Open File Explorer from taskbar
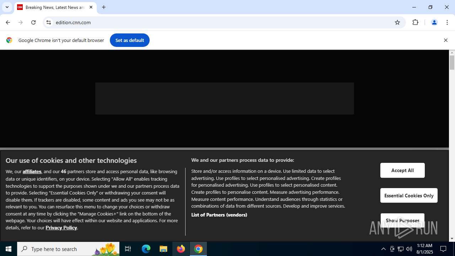Screen dimensions: 455x256 point(164,249)
